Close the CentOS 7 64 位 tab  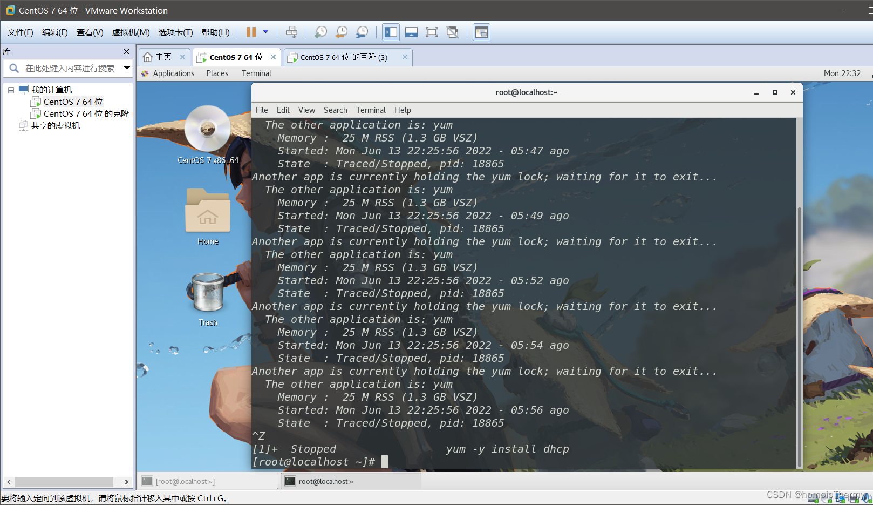[274, 57]
